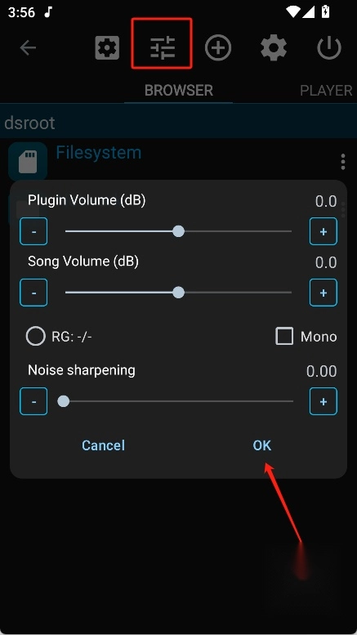Switch to the BROWSER tab
The image size is (357, 635).
178,91
